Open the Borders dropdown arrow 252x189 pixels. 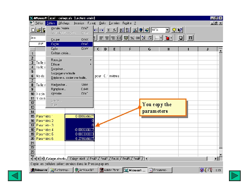[161, 38]
